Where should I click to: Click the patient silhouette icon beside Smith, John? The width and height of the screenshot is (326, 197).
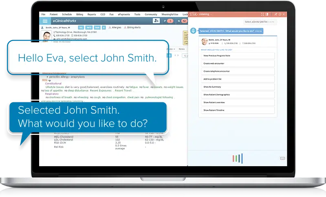42,28
